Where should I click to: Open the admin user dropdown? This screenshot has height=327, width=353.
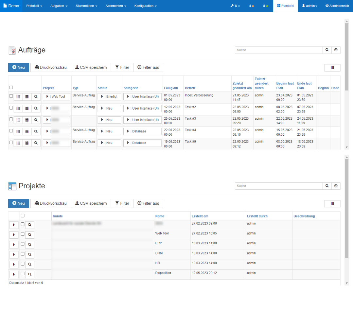tap(309, 6)
